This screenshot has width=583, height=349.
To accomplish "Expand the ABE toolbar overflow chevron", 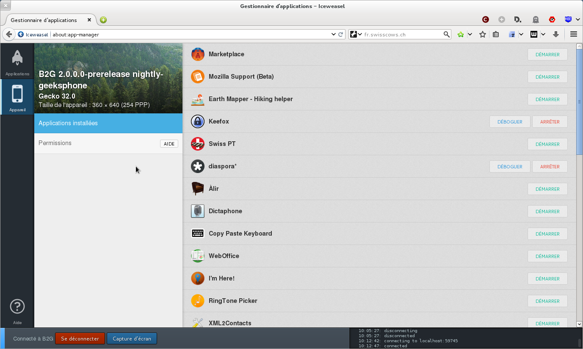I will 577,19.
